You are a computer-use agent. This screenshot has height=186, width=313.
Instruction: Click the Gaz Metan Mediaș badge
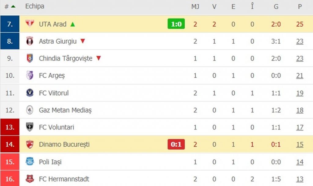click(30, 110)
